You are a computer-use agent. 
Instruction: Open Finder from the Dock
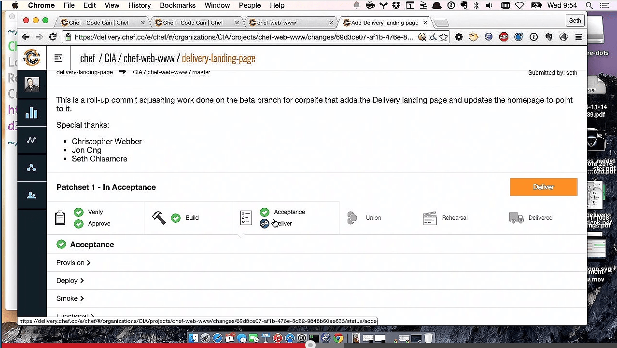[193, 338]
